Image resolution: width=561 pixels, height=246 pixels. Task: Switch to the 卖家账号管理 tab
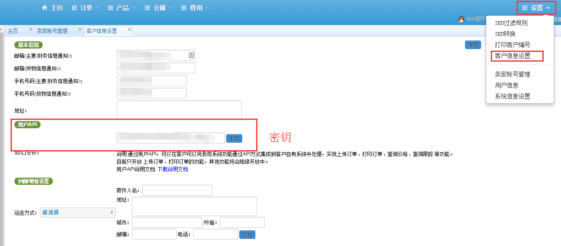pos(52,31)
